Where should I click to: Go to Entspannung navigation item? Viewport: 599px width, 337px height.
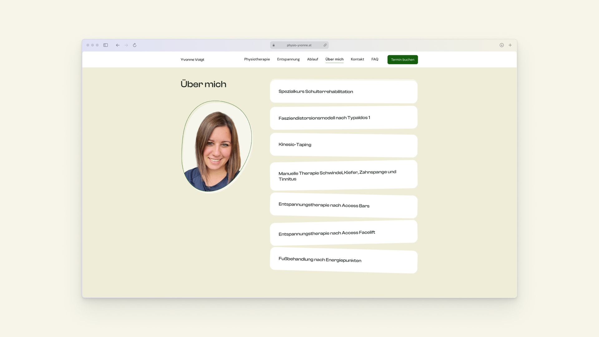[288, 59]
